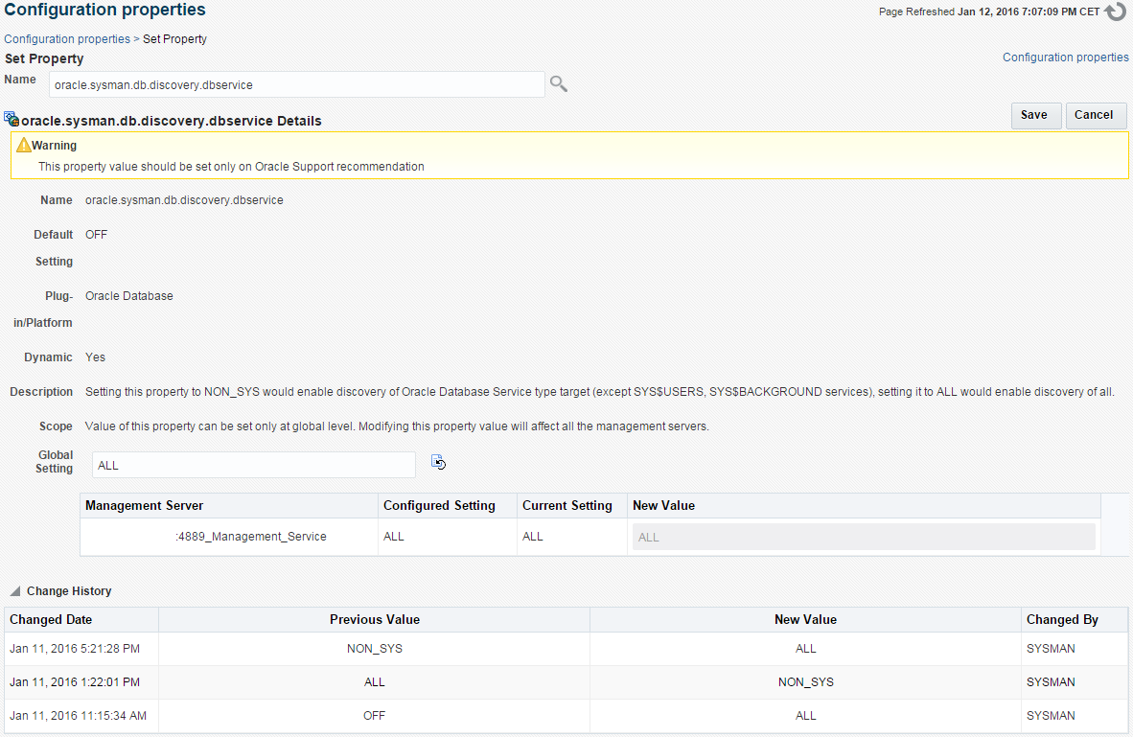This screenshot has width=1133, height=737.
Task: Click the property details icon beside heading
Action: [12, 119]
